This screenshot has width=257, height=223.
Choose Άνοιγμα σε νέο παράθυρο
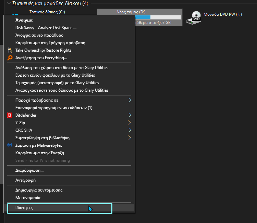[x=69, y=35]
